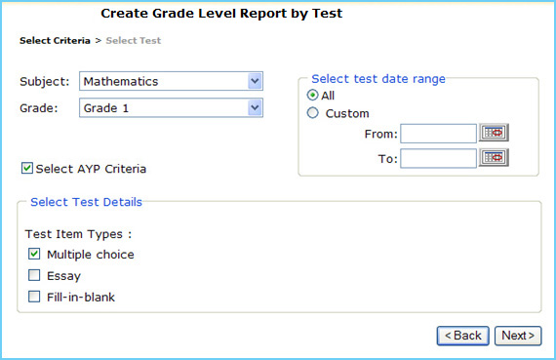
Task: Jump to Select Test breadcrumb step
Action: (x=134, y=41)
